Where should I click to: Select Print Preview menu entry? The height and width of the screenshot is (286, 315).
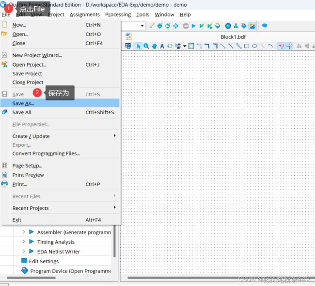coord(60,175)
